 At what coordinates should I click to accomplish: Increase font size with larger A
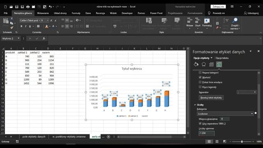click(51, 21)
